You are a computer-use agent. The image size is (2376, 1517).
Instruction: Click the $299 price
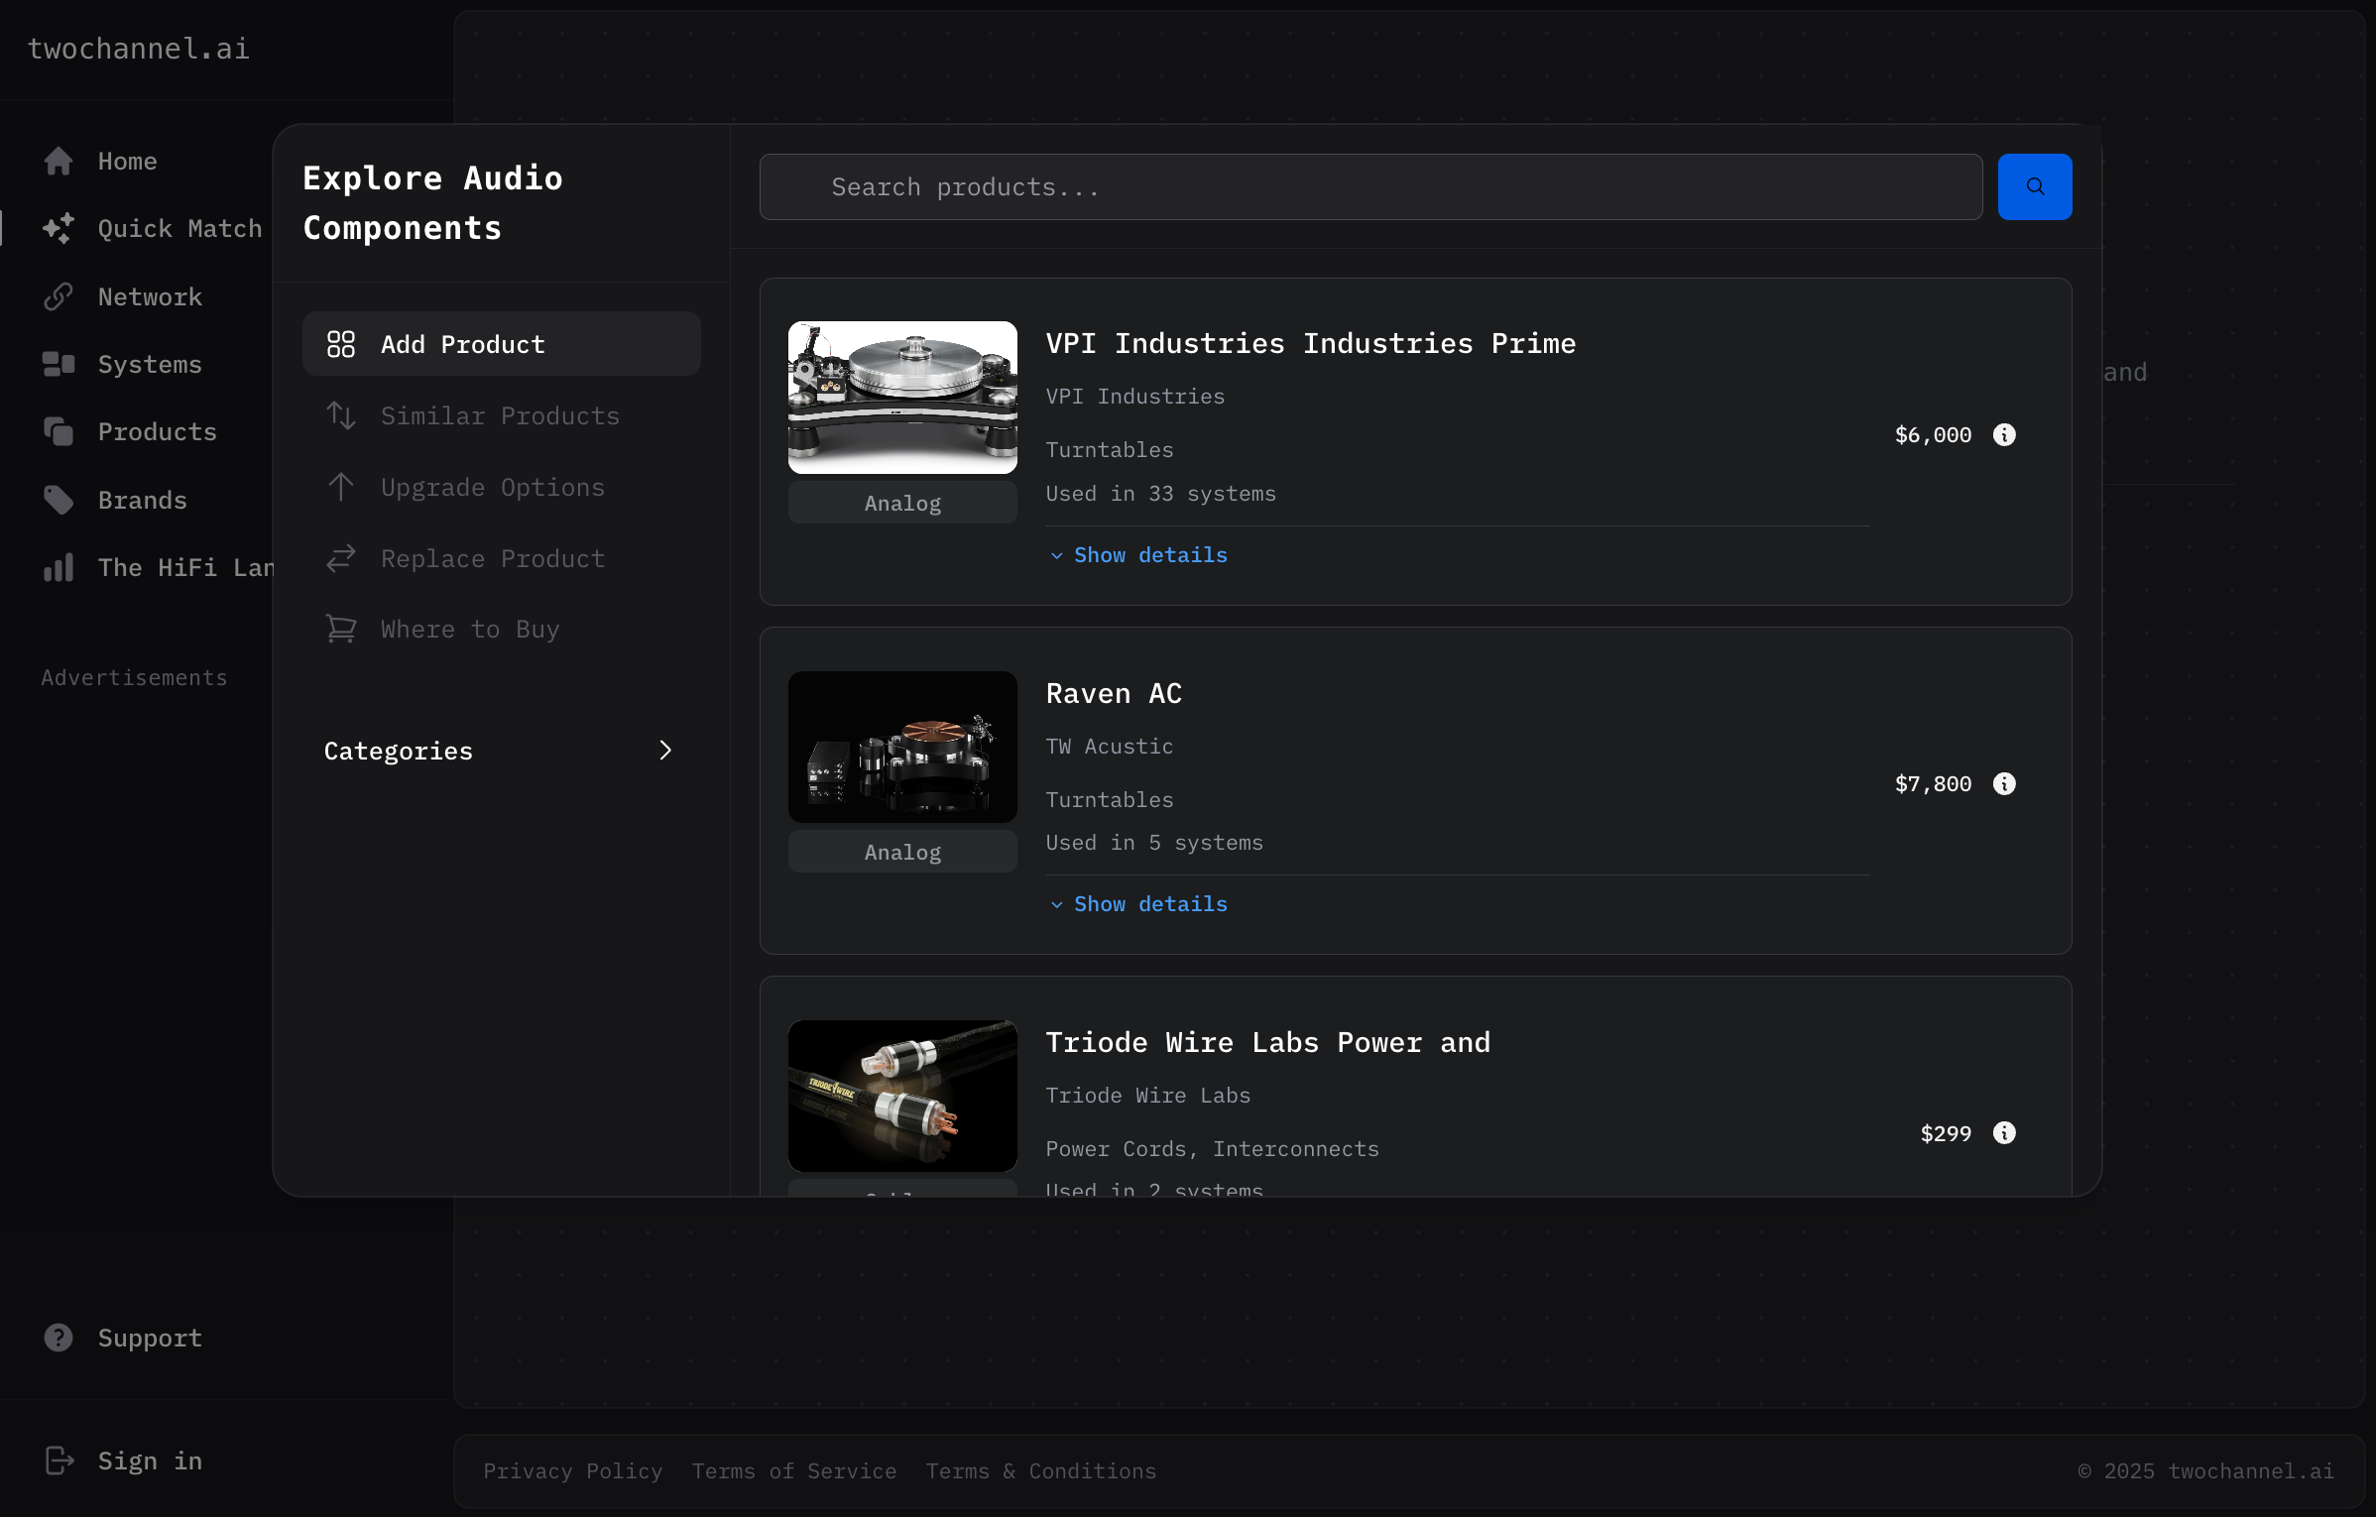point(1946,1132)
